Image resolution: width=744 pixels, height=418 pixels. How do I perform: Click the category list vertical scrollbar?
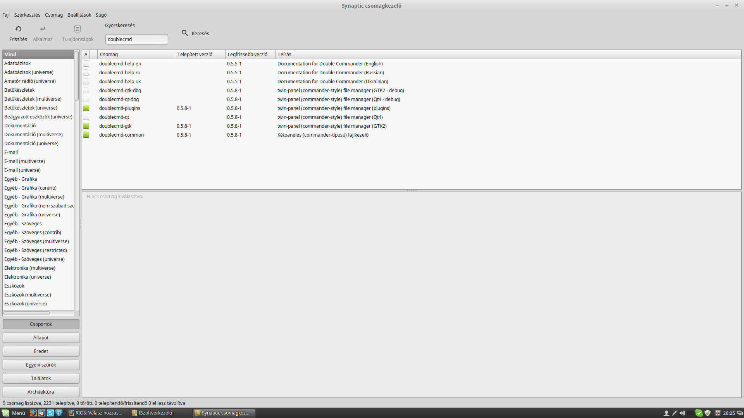click(x=77, y=76)
